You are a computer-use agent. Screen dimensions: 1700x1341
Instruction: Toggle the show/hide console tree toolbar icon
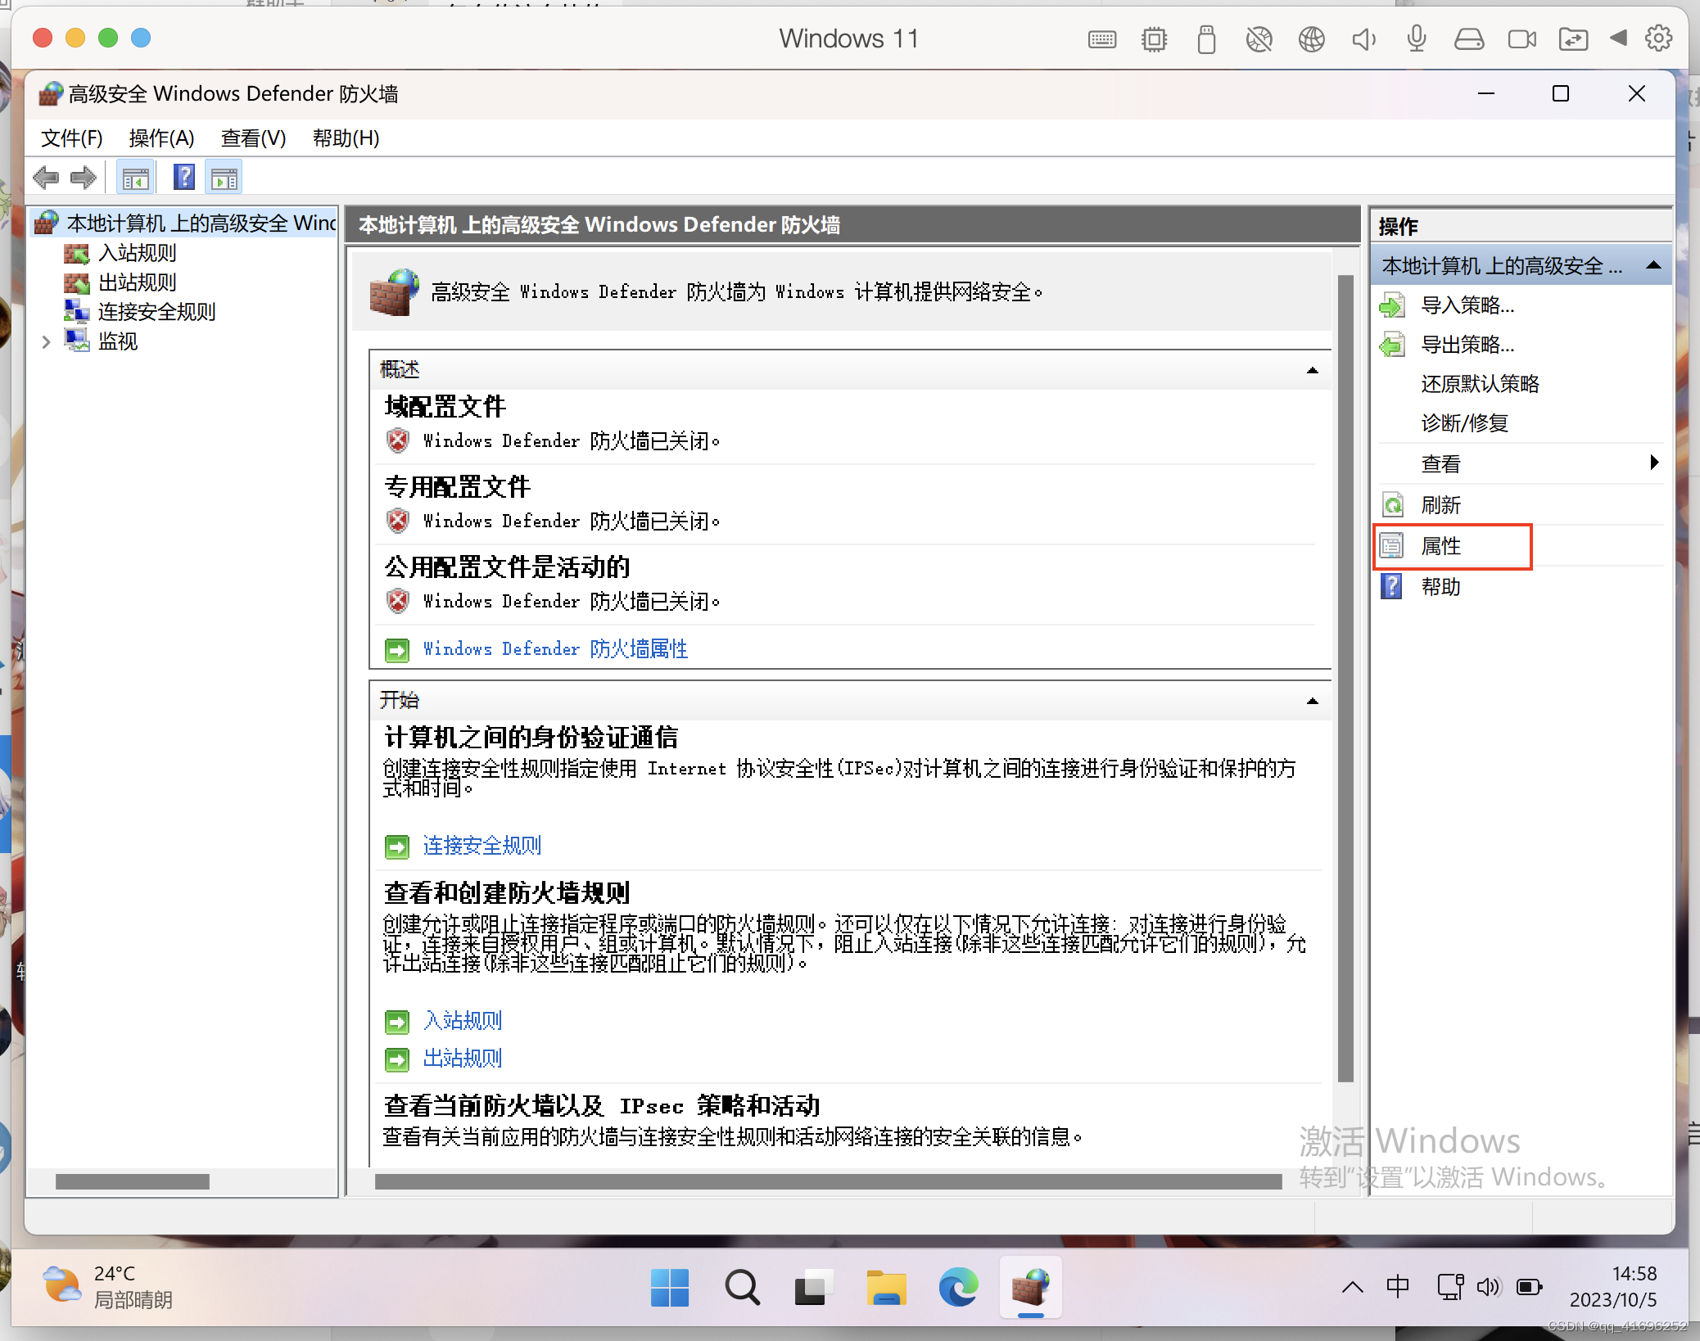click(x=136, y=178)
